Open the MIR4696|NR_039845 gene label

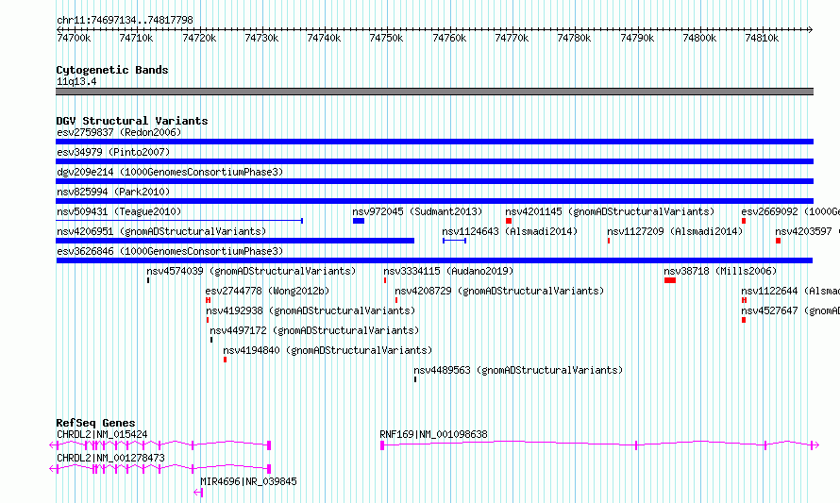click(x=248, y=481)
